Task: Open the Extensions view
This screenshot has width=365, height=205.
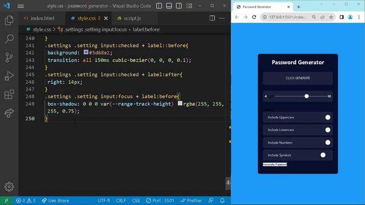Action: click(x=9, y=94)
